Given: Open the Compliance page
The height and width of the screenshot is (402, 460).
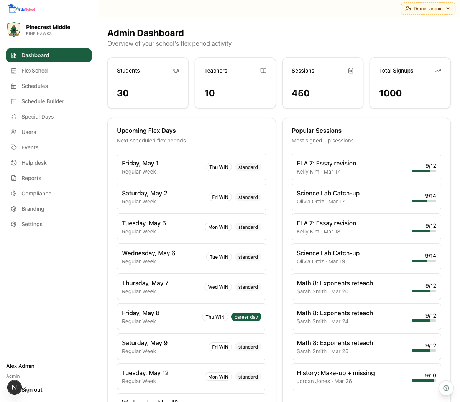Looking at the screenshot, I should click(49, 194).
